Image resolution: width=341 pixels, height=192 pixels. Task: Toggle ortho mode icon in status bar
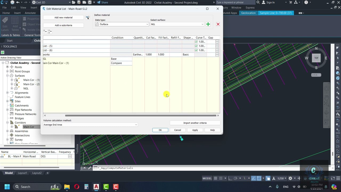(230, 178)
